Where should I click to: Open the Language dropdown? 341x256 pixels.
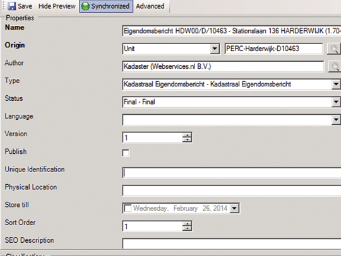(336, 120)
